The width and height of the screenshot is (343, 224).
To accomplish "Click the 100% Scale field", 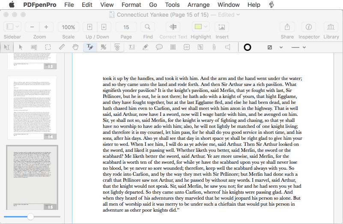I will [68, 27].
